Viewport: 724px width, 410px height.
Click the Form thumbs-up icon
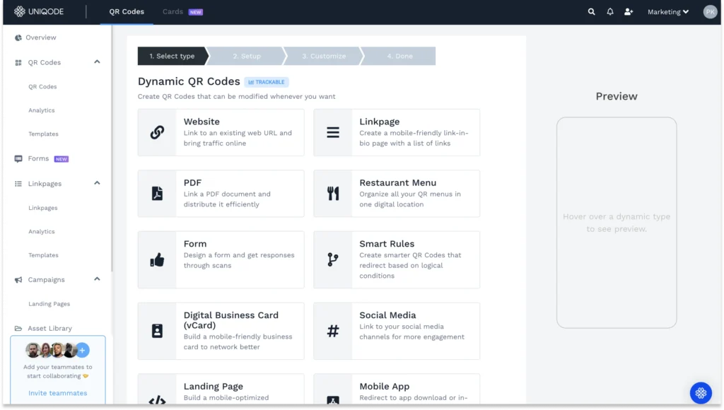point(157,260)
